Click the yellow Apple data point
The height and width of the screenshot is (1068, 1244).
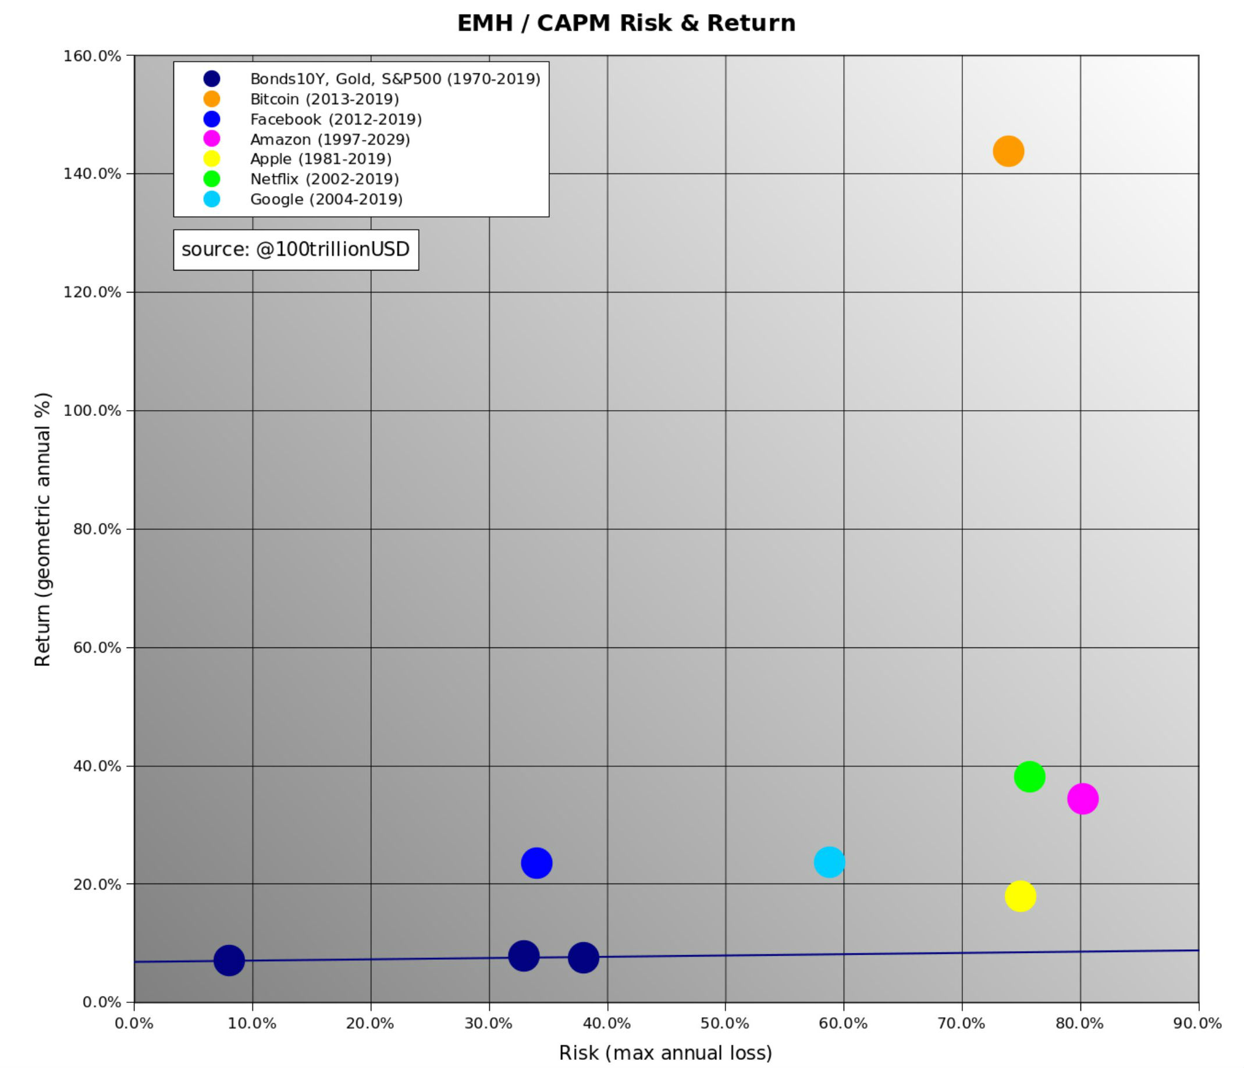1020,896
